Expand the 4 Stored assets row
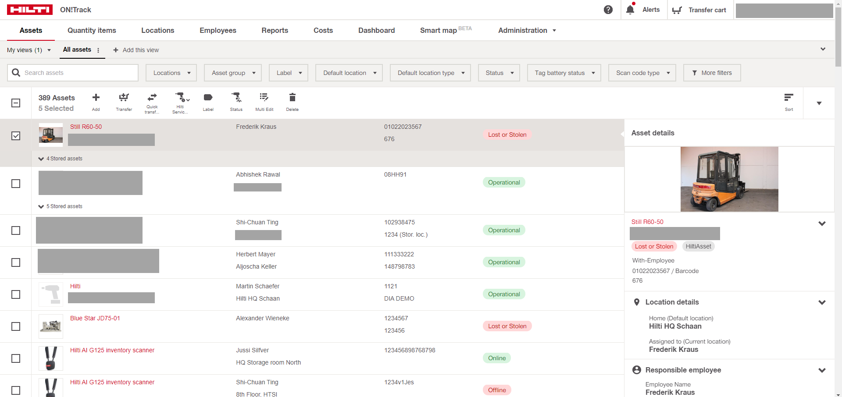842x397 pixels. click(x=61, y=159)
